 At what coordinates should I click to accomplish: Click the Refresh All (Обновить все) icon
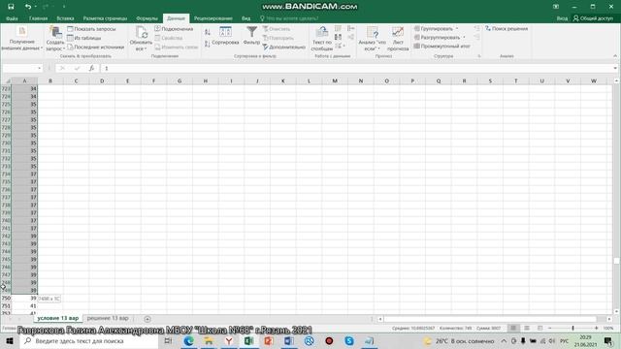click(x=141, y=39)
